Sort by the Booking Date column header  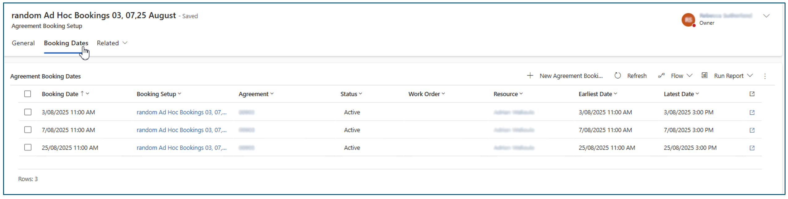[x=60, y=94]
